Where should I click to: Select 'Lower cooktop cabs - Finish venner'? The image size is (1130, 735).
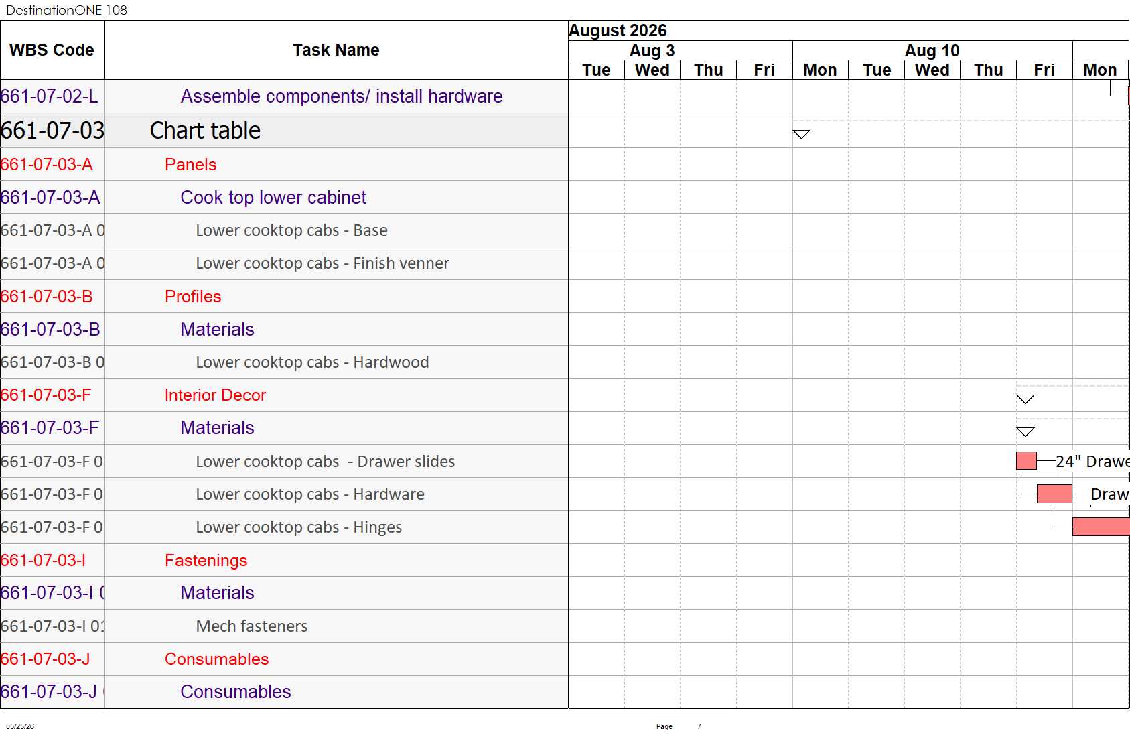(x=322, y=263)
